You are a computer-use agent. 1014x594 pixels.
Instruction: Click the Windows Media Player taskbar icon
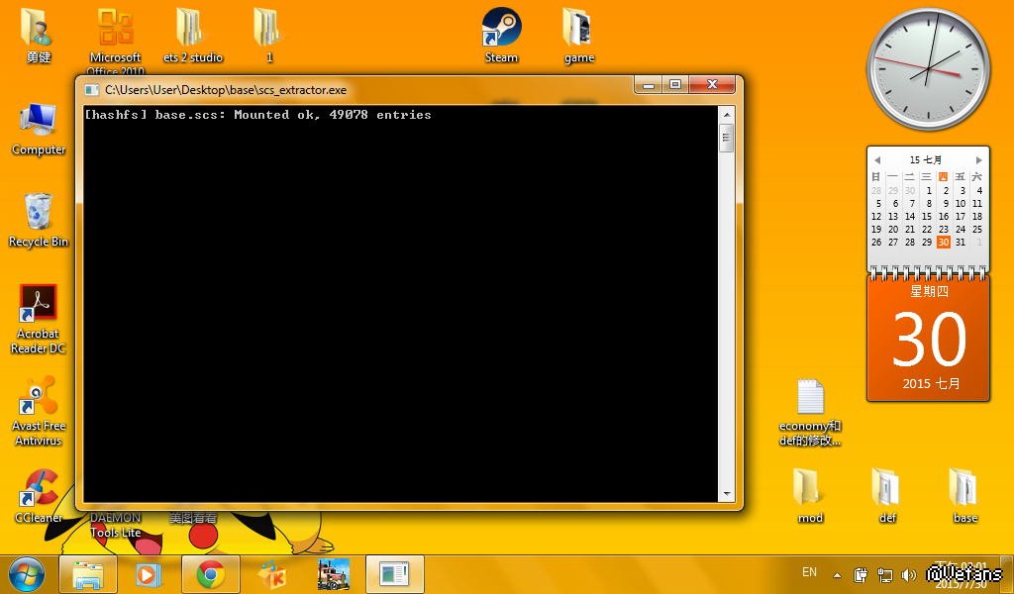click(x=148, y=574)
